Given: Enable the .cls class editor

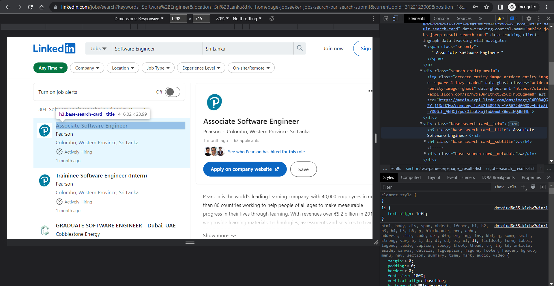Looking at the screenshot, I should [x=512, y=187].
